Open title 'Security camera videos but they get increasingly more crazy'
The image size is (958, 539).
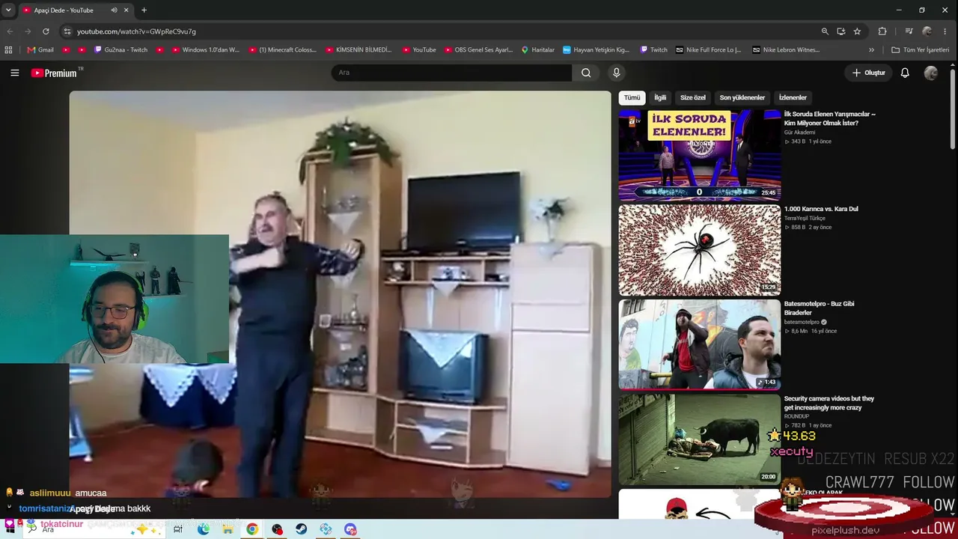point(829,404)
